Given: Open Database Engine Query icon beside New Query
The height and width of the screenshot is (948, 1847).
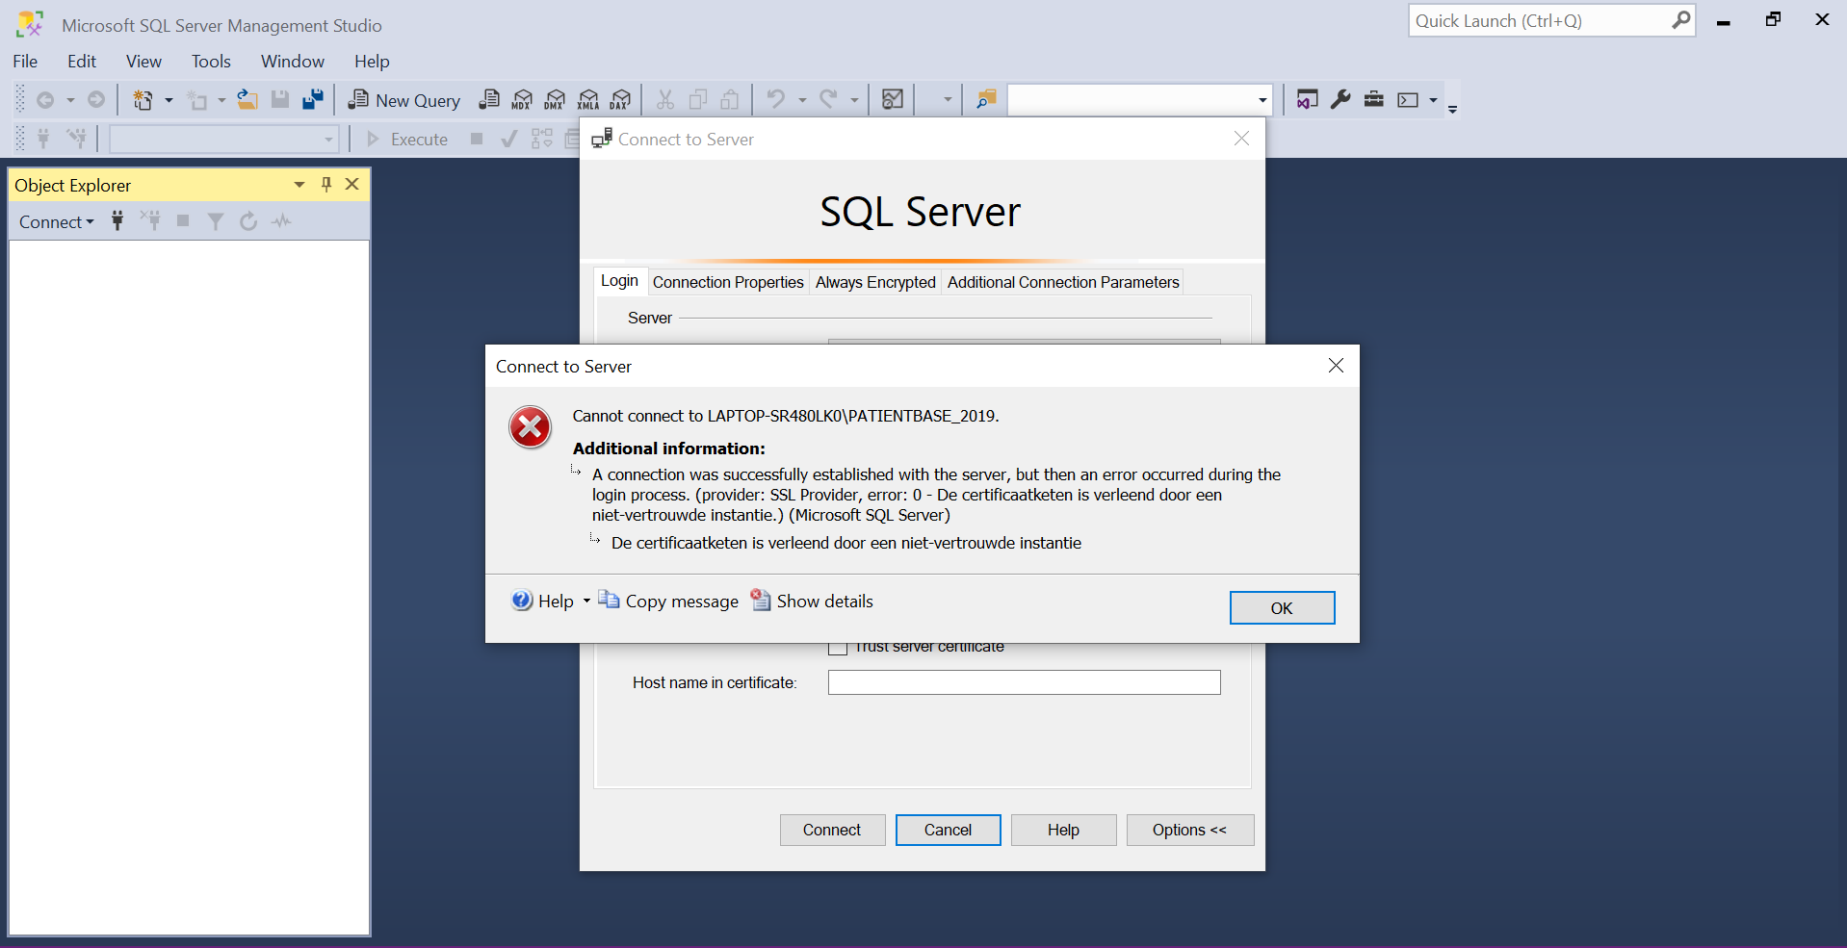Looking at the screenshot, I should (x=489, y=100).
